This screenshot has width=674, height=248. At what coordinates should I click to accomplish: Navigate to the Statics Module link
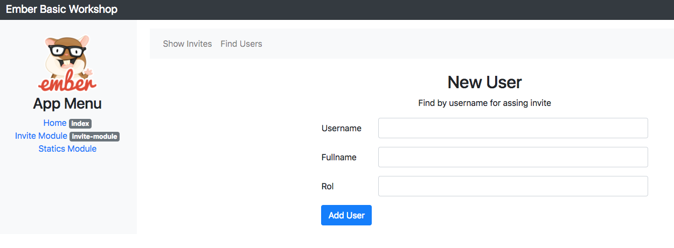click(67, 148)
